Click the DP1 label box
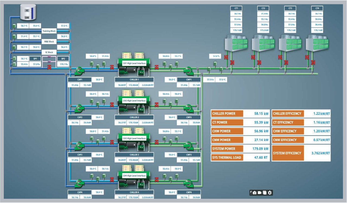The width and height of the screenshot is (347, 203). pyautogui.click(x=35, y=59)
